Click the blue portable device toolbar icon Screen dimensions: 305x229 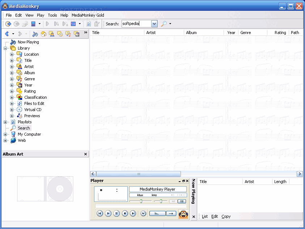point(33,24)
